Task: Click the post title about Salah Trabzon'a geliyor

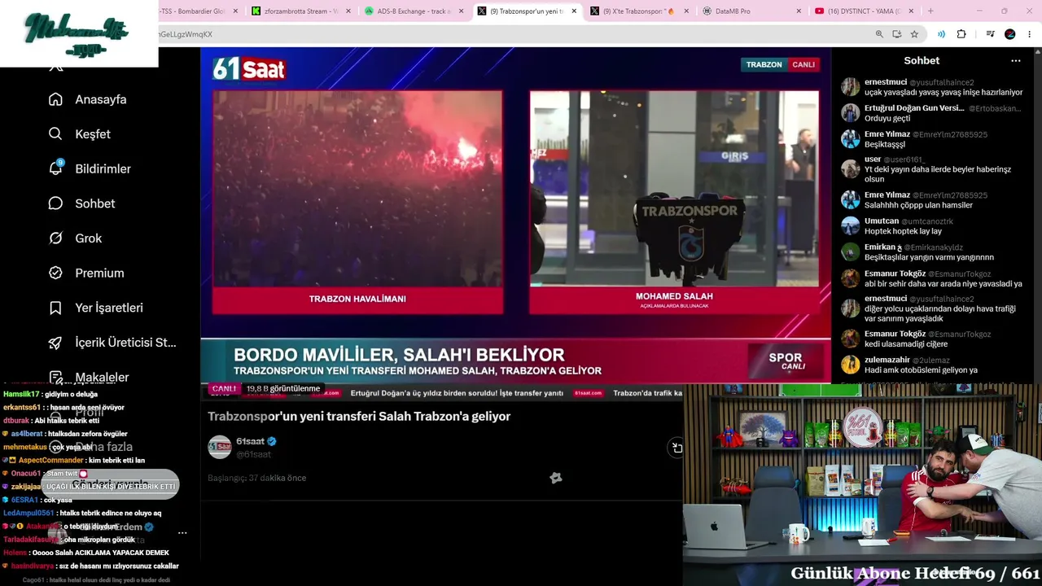Action: click(359, 416)
